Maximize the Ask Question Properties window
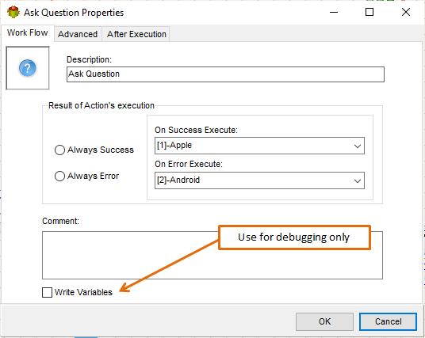 point(369,12)
